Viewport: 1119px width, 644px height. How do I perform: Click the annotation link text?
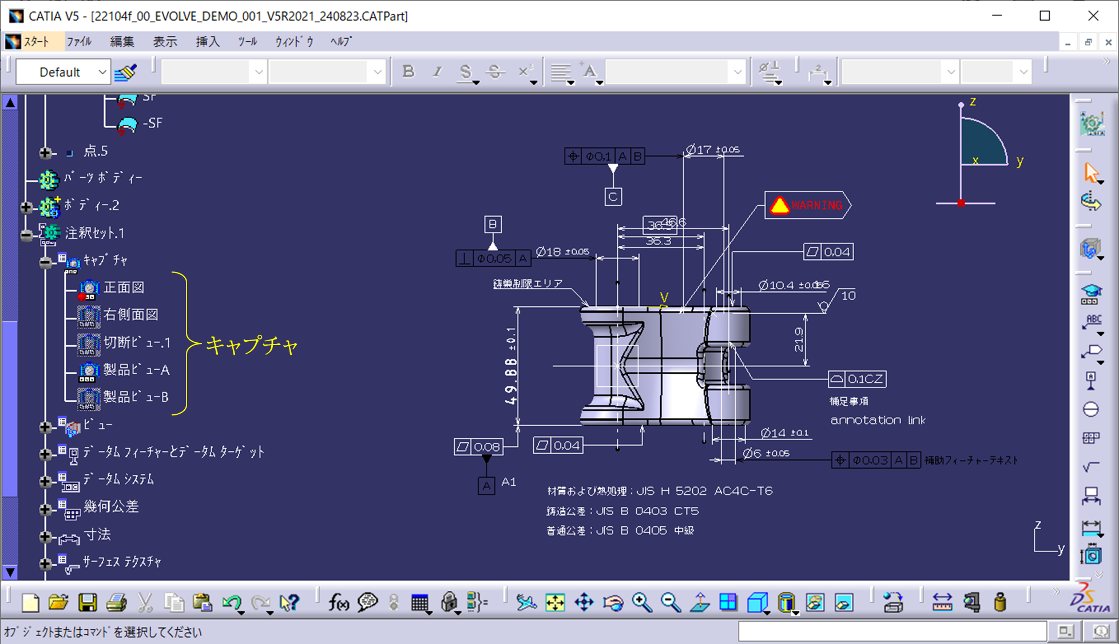pos(878,420)
